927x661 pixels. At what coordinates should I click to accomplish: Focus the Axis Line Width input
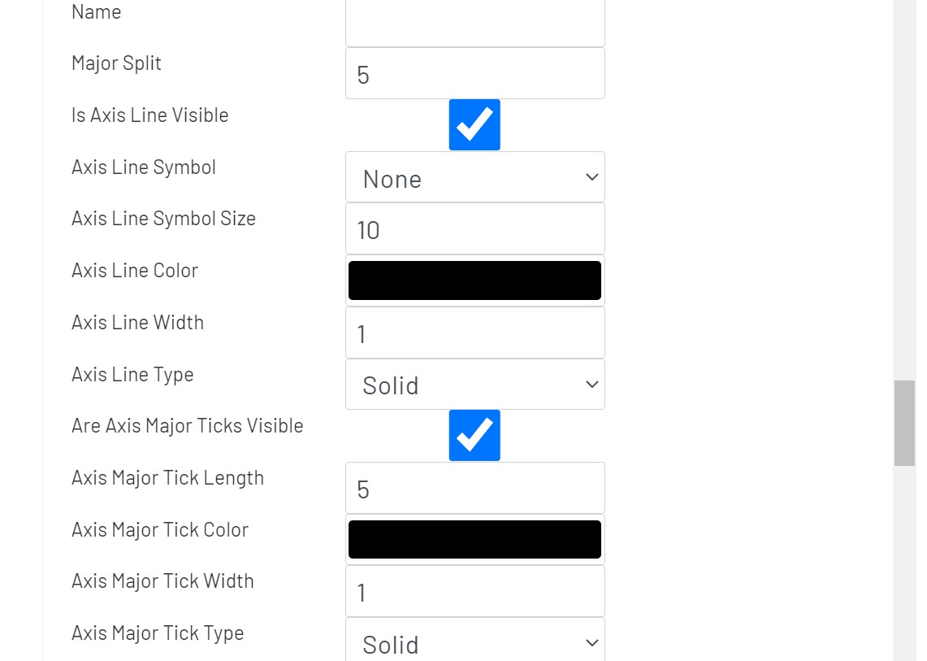(474, 333)
